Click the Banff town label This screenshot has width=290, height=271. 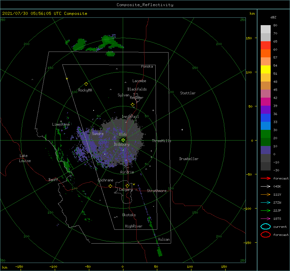point(53,180)
